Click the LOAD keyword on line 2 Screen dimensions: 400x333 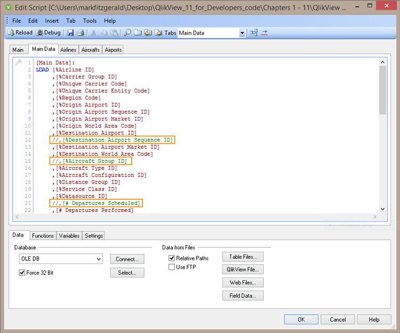42,70
